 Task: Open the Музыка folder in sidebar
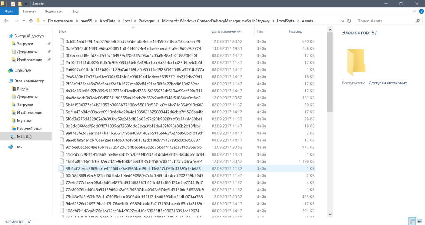(x=24, y=120)
